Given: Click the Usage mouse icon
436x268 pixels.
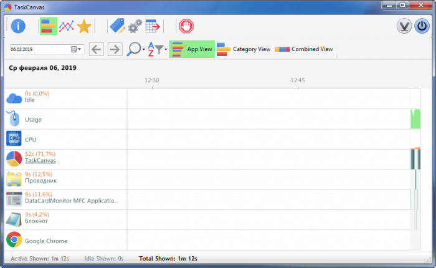Looking at the screenshot, I should pos(13,119).
